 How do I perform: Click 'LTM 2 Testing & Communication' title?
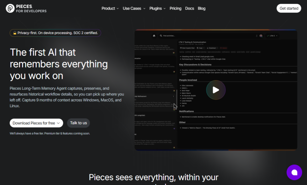pyautogui.click(x=192, y=42)
